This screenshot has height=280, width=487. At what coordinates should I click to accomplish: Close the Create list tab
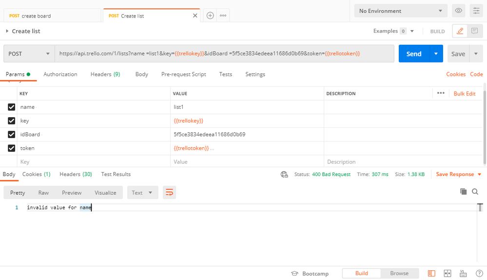tap(195, 16)
